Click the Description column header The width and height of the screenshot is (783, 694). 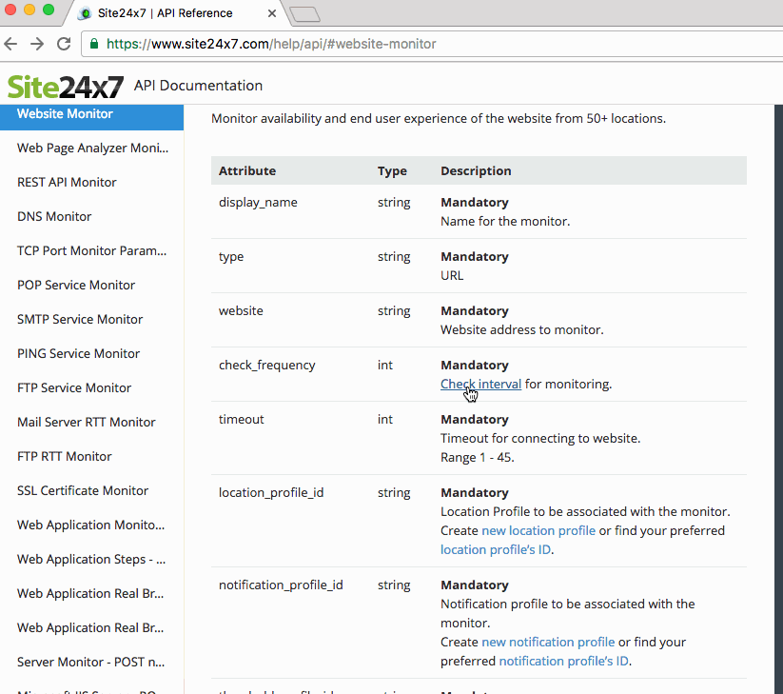[x=476, y=170]
